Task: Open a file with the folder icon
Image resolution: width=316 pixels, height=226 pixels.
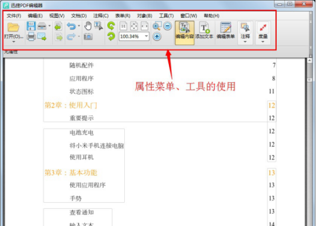Action: pyautogui.click(x=13, y=27)
